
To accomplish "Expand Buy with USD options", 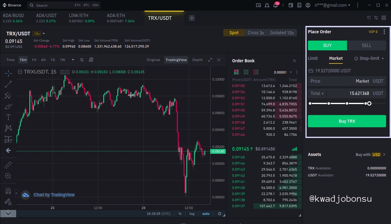I will (371, 155).
